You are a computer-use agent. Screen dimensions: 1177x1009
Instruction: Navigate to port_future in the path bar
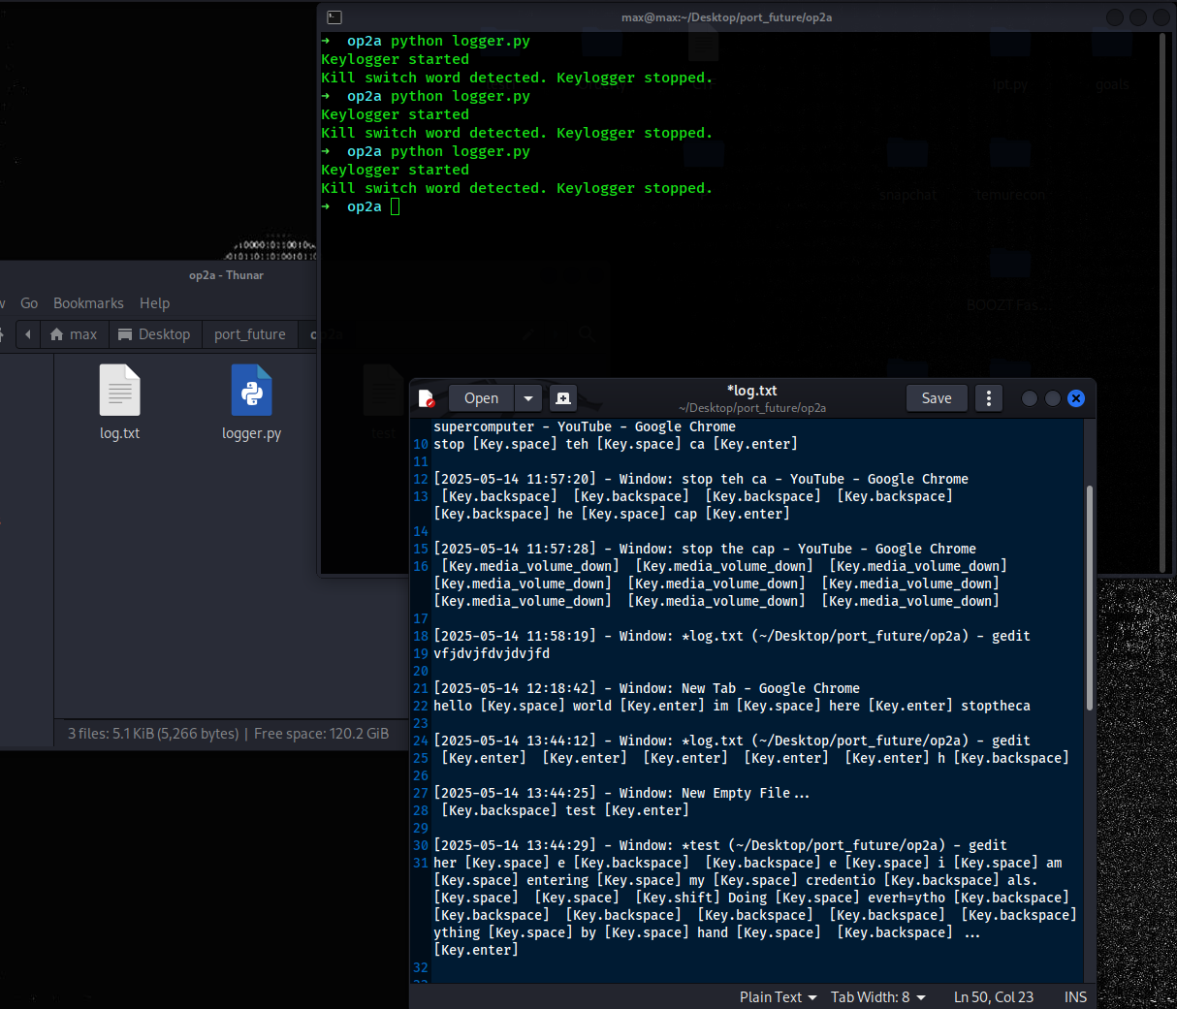point(249,334)
